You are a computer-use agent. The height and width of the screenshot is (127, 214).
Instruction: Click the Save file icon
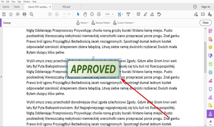[4, 14]
